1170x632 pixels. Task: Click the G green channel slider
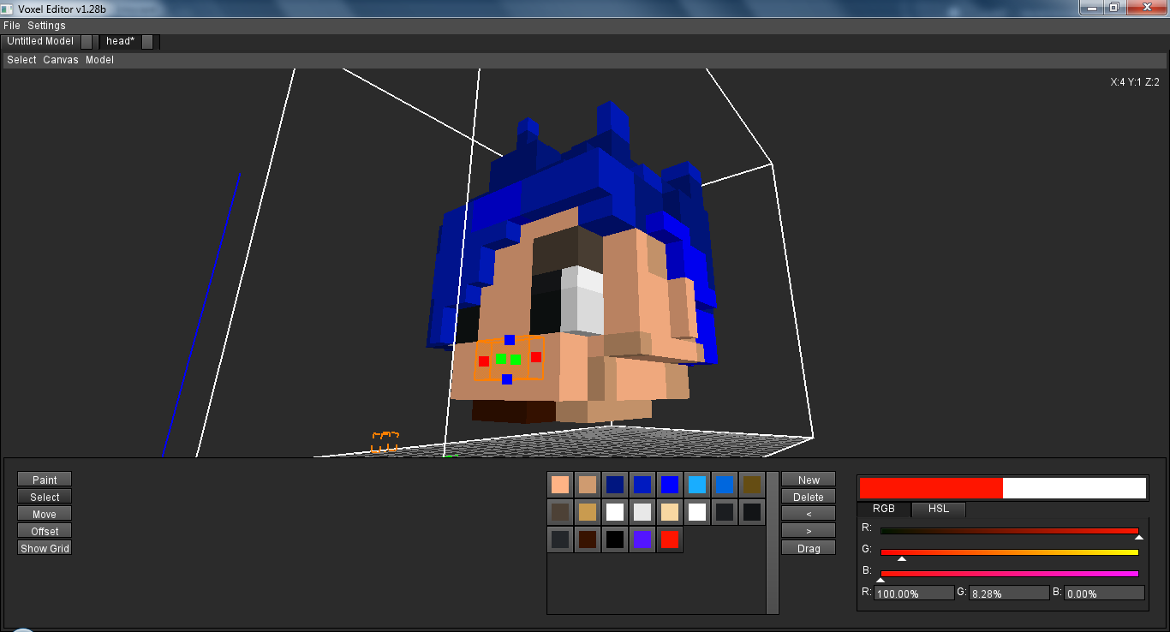pyautogui.click(x=1010, y=552)
